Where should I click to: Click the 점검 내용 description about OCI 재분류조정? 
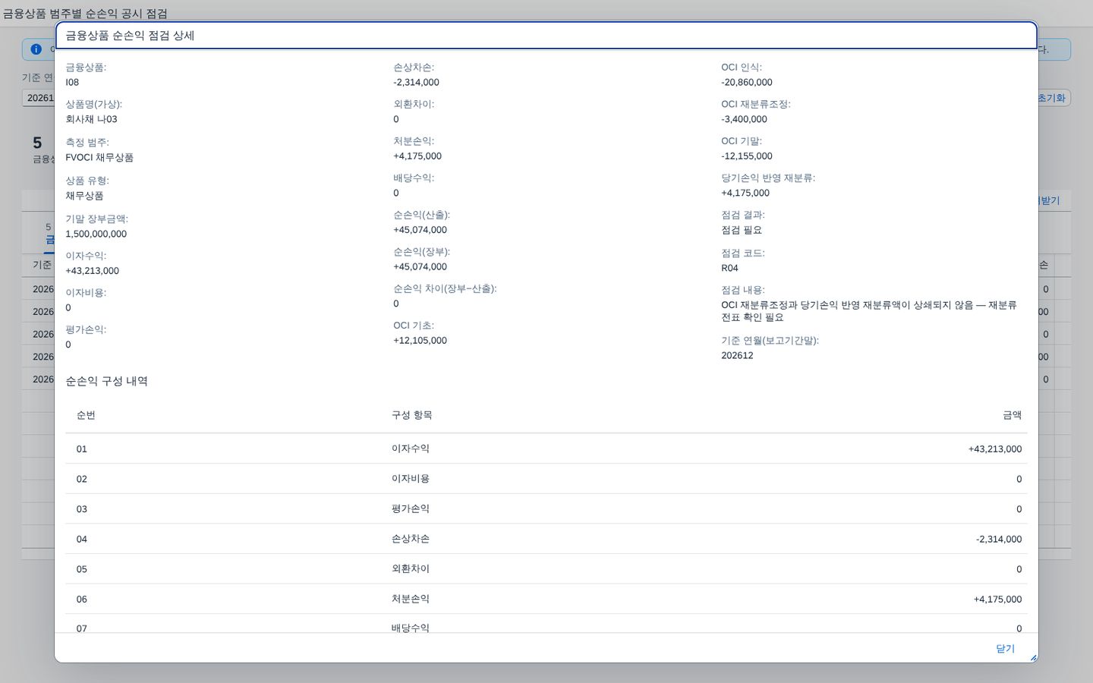[869, 311]
